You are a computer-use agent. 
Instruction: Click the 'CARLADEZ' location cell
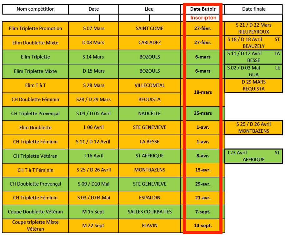(x=149, y=43)
